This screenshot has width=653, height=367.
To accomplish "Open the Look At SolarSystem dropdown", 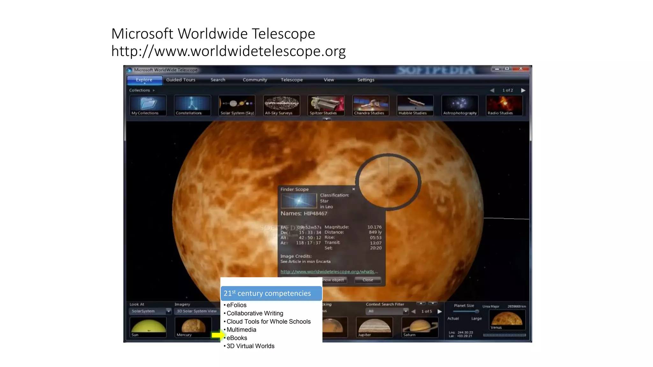I will click(150, 311).
